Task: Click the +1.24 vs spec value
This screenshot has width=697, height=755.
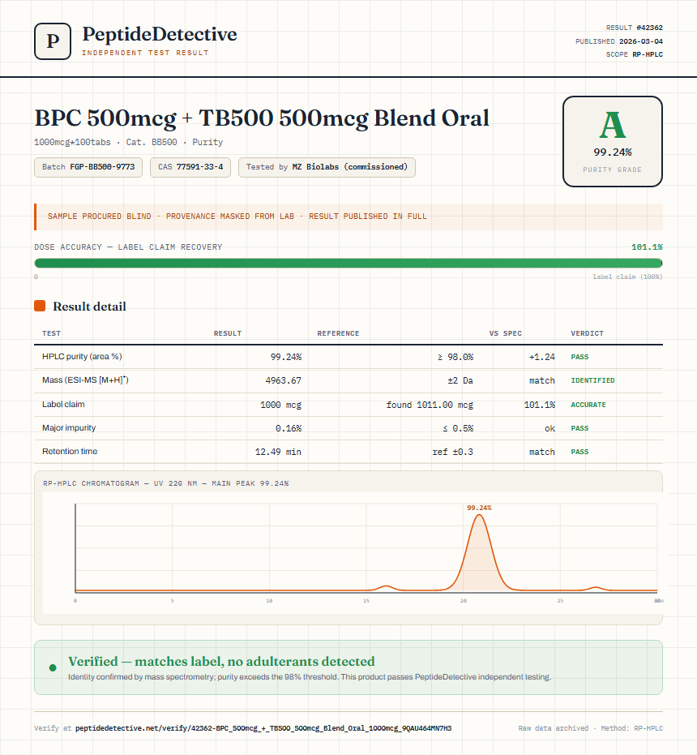Action: [x=542, y=358]
